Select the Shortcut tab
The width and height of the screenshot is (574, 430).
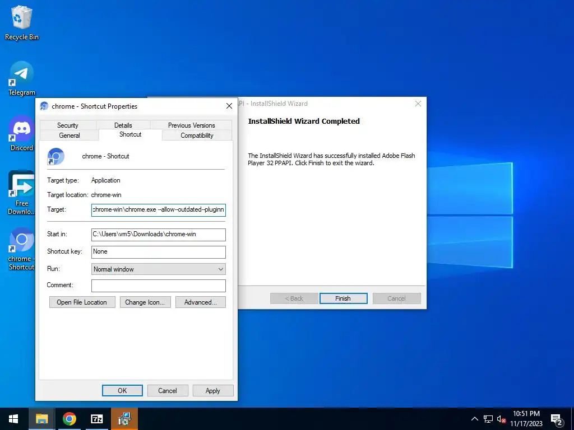click(x=130, y=134)
